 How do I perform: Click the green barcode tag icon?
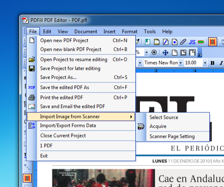[x=201, y=42]
